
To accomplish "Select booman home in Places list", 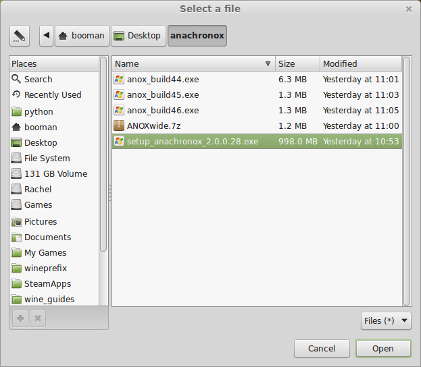I will 54,127.
